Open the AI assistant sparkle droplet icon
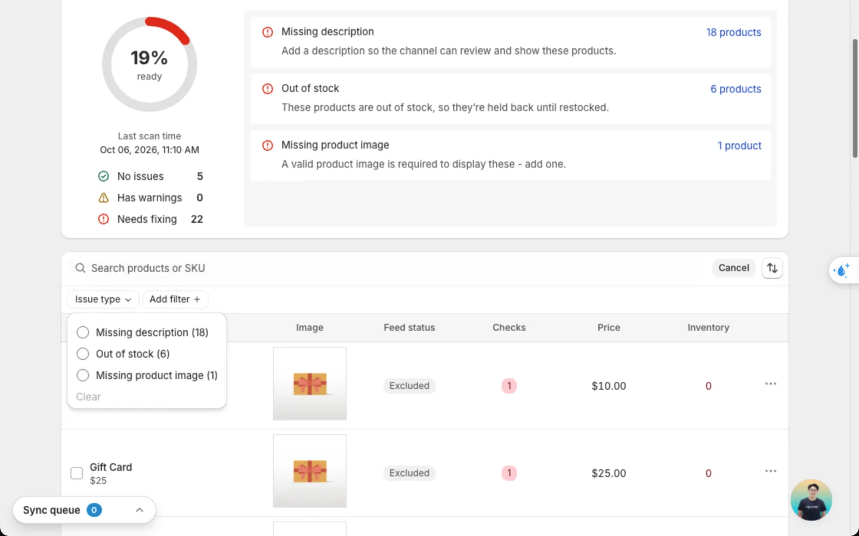The height and width of the screenshot is (536, 859). point(841,270)
